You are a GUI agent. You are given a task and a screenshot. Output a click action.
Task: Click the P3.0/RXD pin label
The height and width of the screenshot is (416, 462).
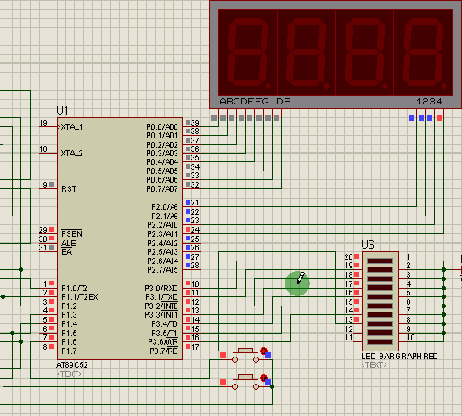coord(161,288)
